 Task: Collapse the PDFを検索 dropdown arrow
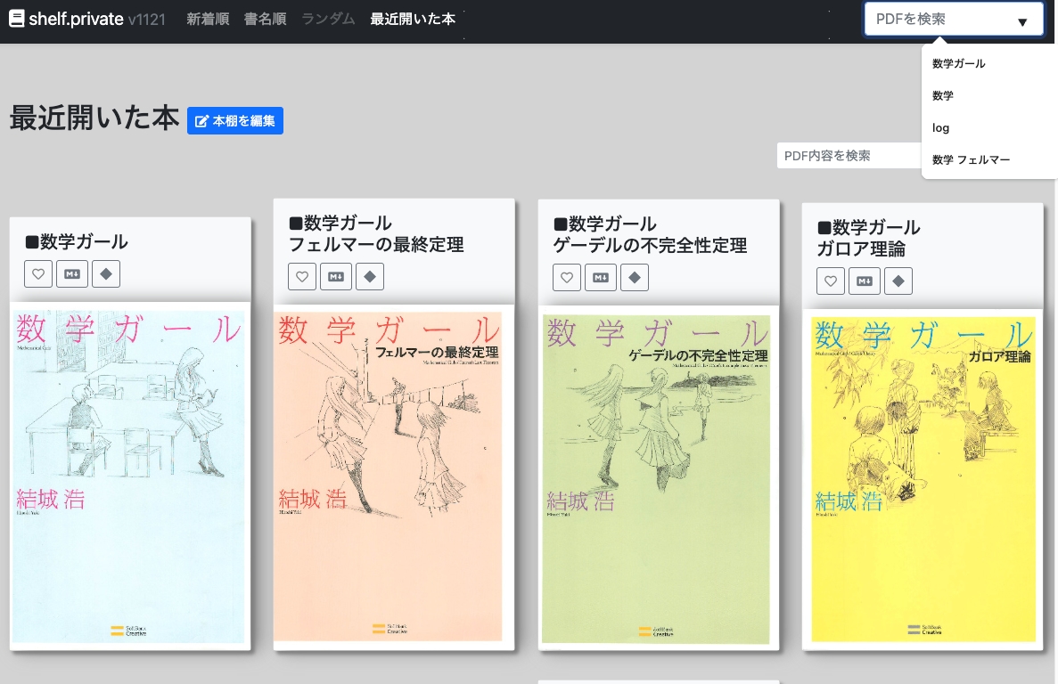coord(1022,21)
